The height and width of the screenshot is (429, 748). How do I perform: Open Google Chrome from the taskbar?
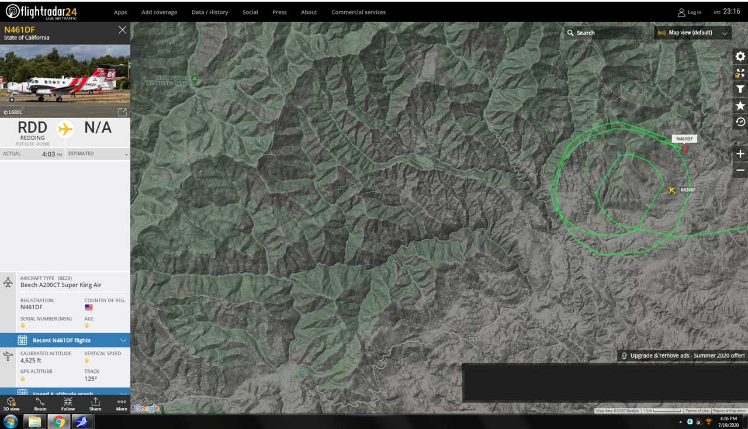(x=59, y=421)
